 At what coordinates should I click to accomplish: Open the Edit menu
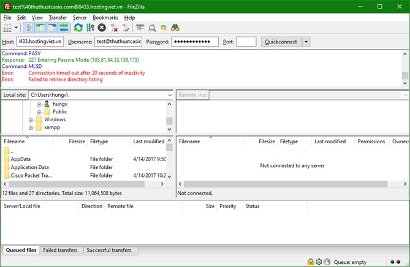coord(21,18)
